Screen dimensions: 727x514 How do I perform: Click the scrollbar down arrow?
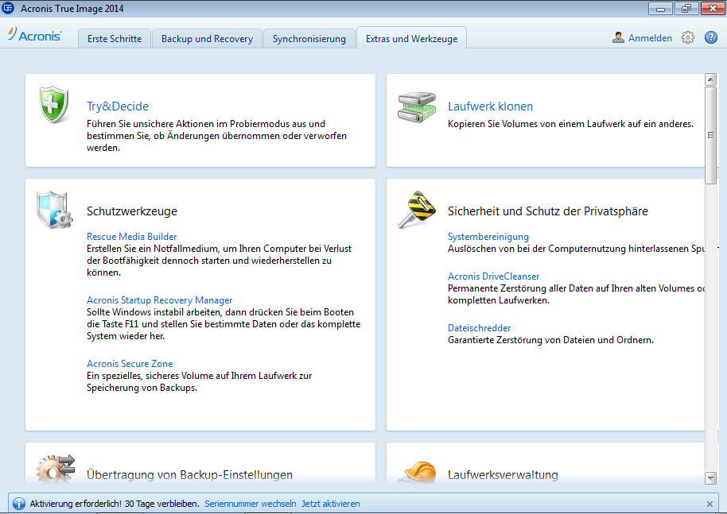[x=711, y=477]
